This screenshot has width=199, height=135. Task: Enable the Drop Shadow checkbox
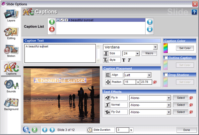coord(166,75)
